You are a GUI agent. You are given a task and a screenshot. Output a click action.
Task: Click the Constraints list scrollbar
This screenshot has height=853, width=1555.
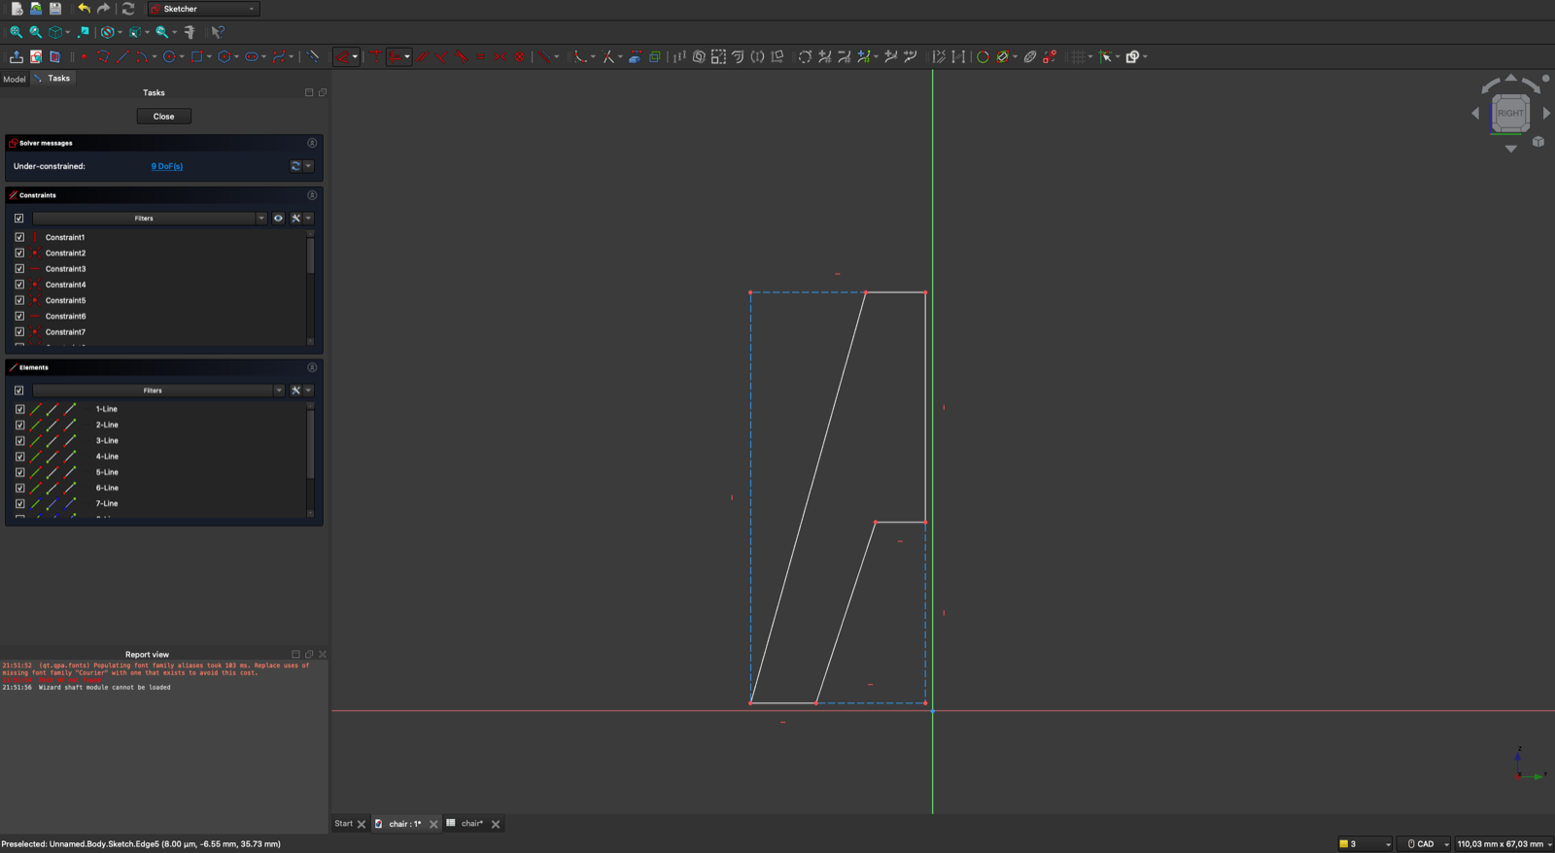tap(311, 256)
